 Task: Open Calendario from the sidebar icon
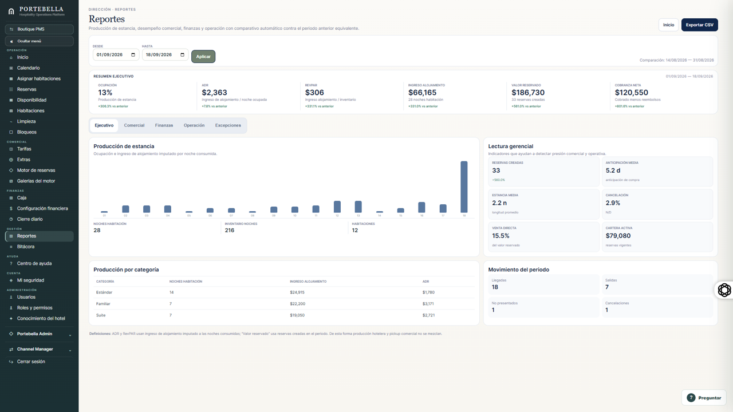[x=11, y=68]
